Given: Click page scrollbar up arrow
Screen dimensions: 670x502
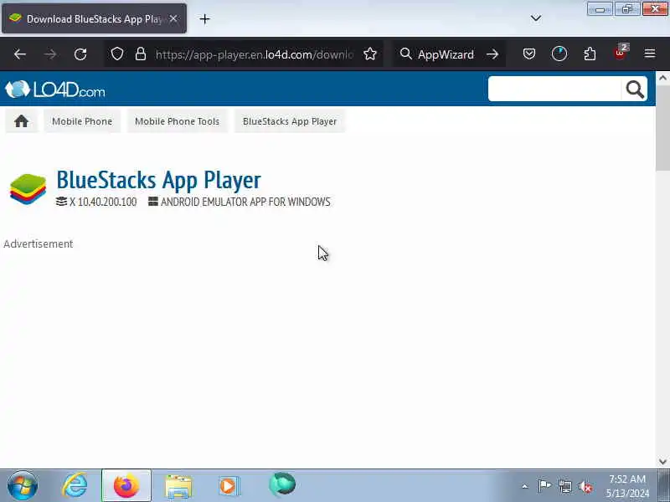Looking at the screenshot, I should (x=662, y=78).
